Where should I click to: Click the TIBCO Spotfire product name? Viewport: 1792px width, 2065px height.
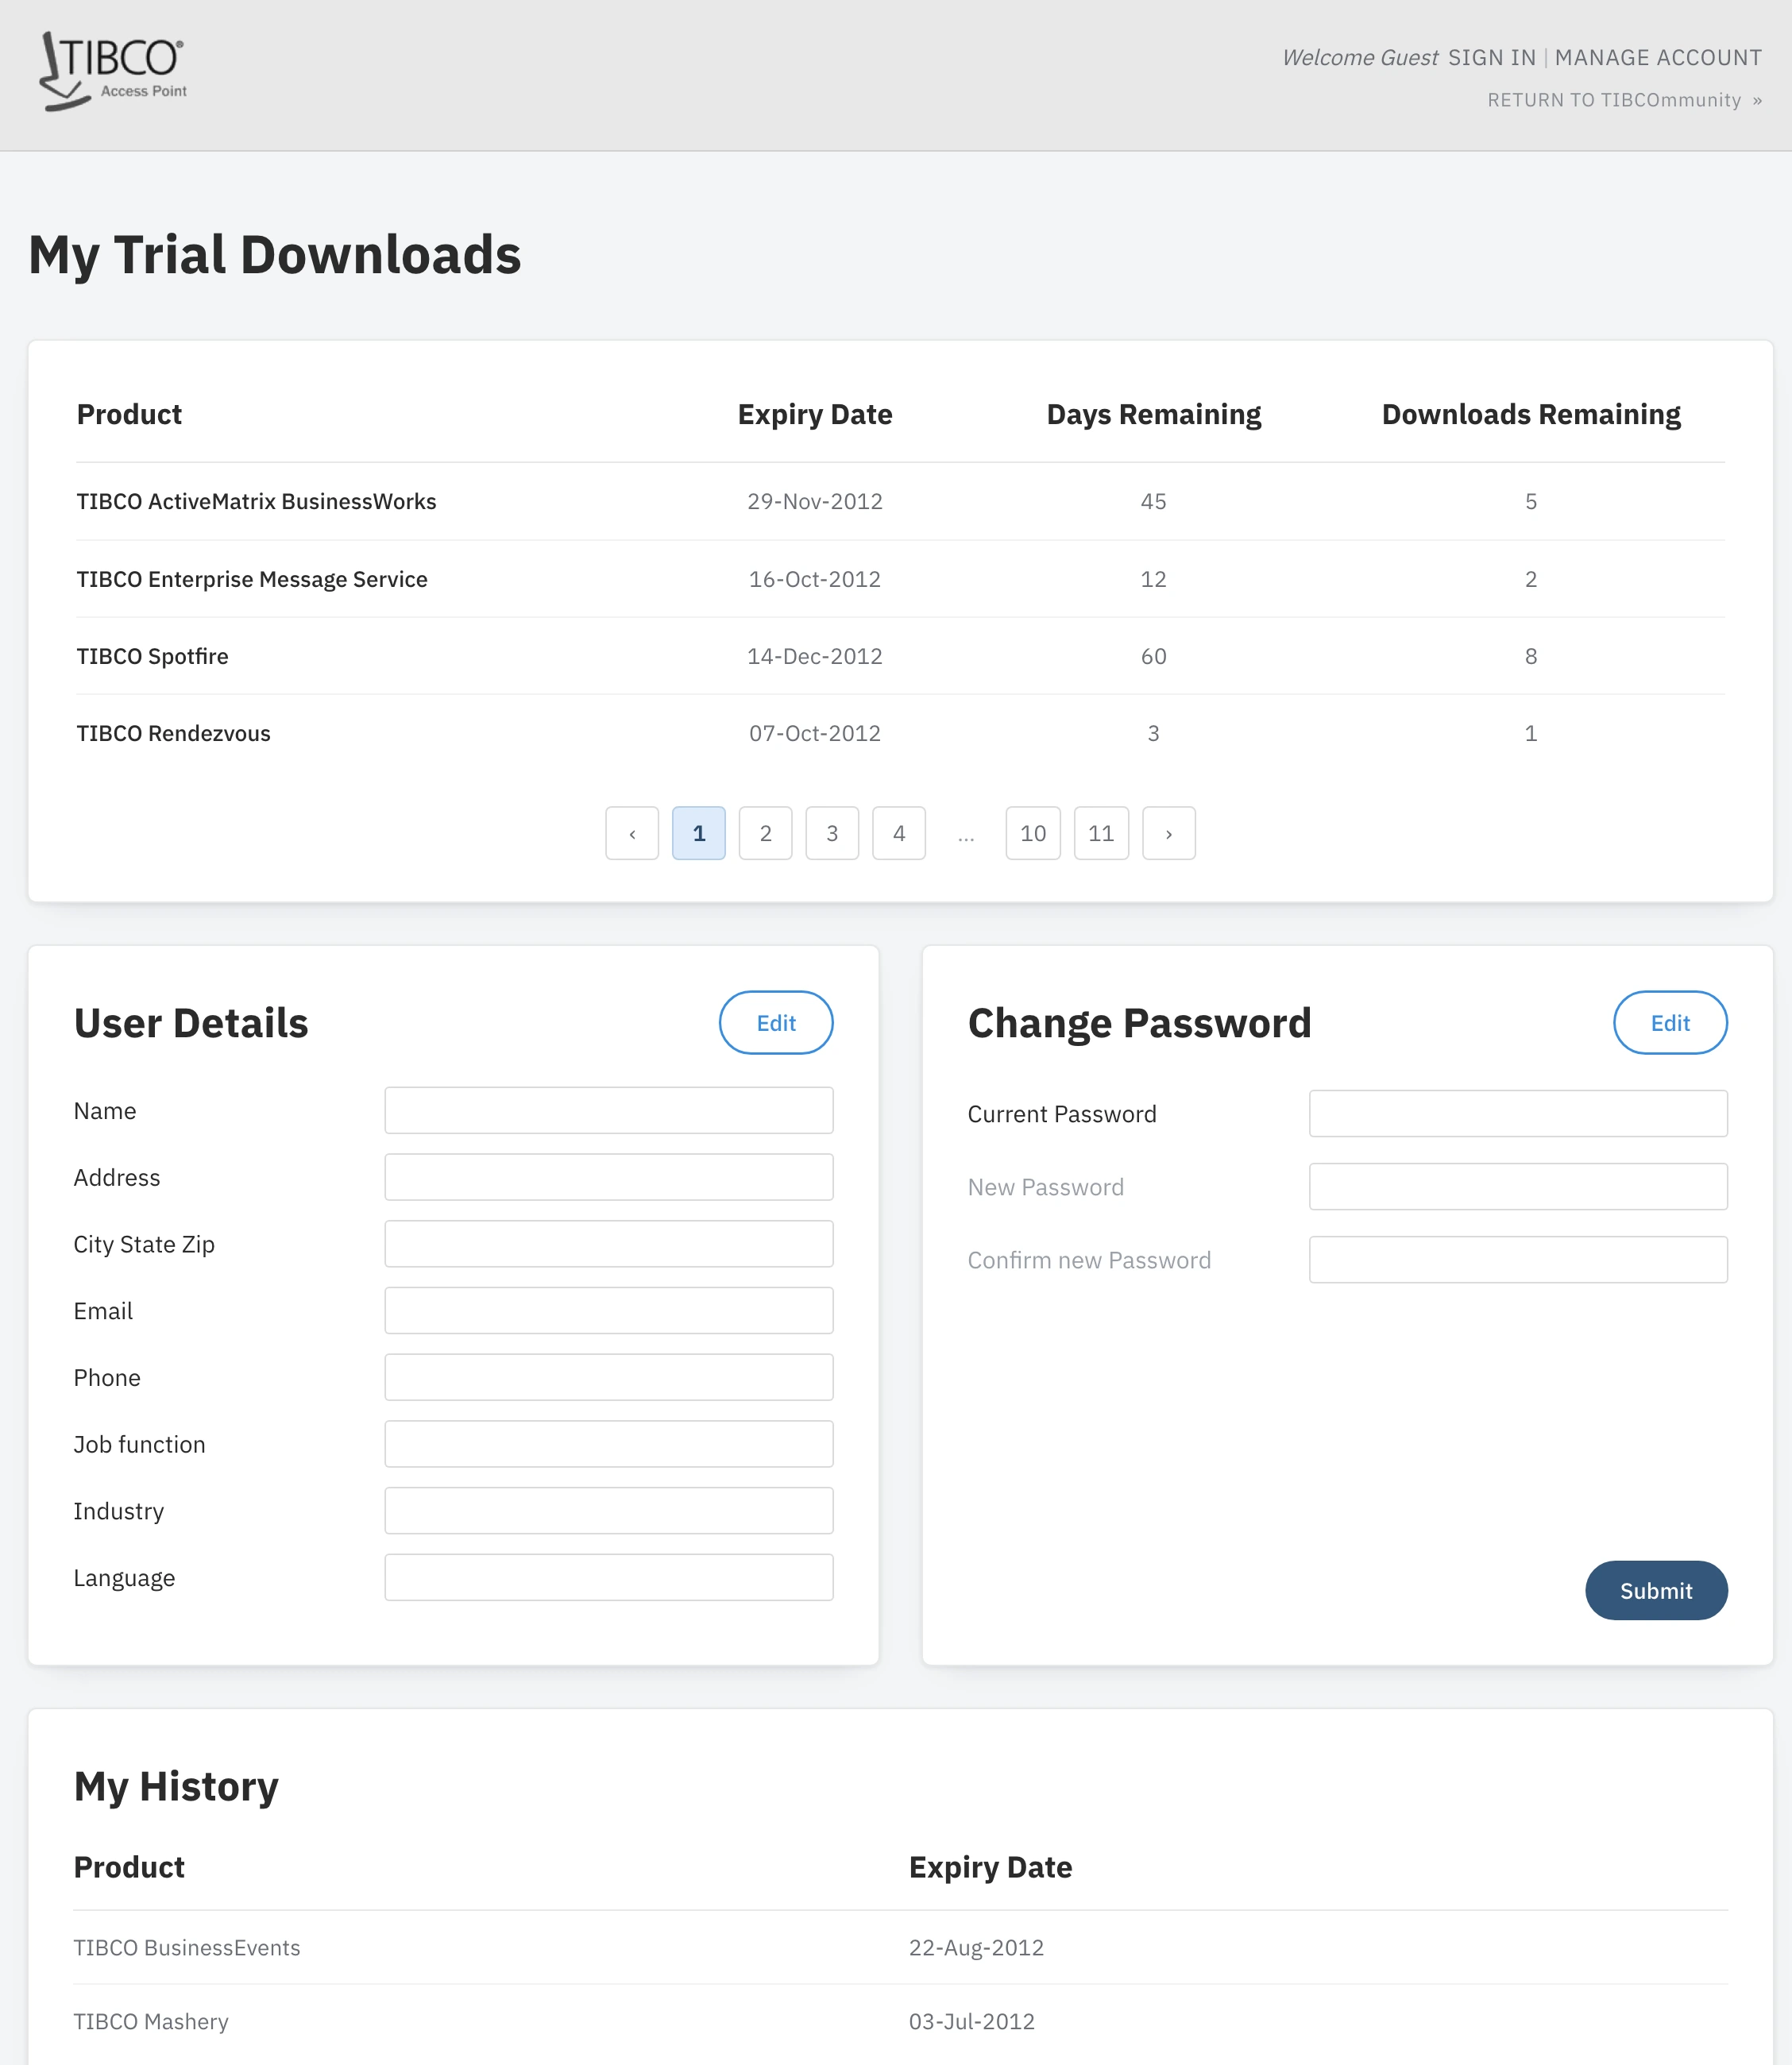(152, 656)
